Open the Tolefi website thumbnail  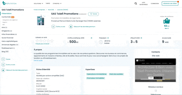click(x=155, y=70)
